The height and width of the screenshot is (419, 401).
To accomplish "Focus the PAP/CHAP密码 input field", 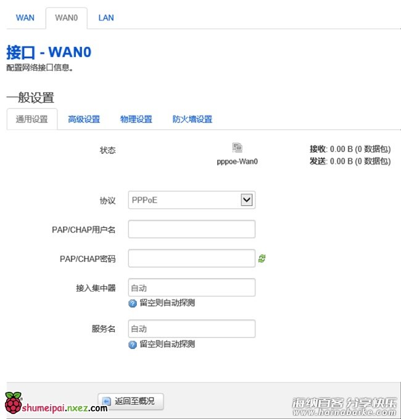I will 192,258.
